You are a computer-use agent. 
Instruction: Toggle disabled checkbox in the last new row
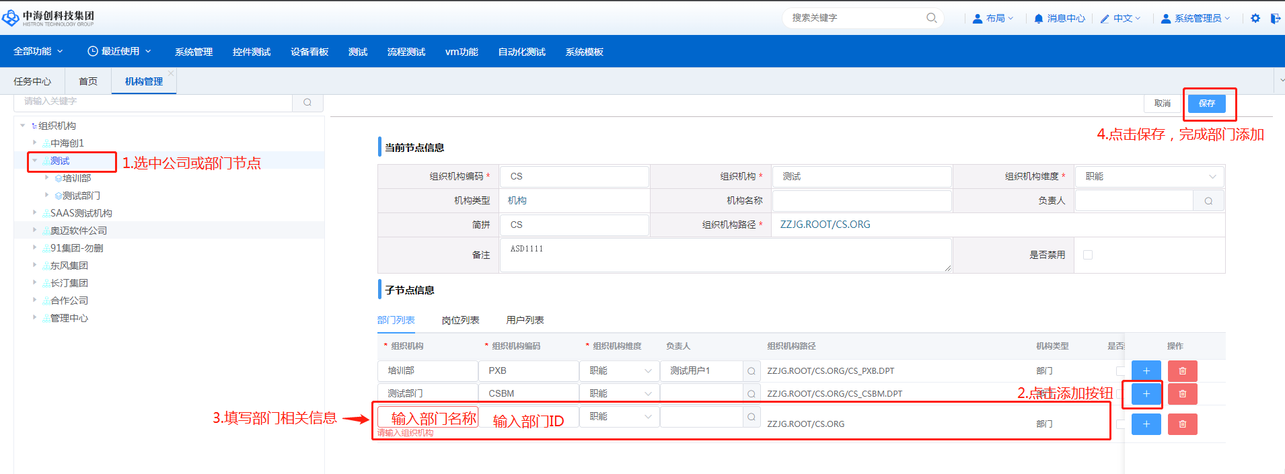(x=1119, y=424)
